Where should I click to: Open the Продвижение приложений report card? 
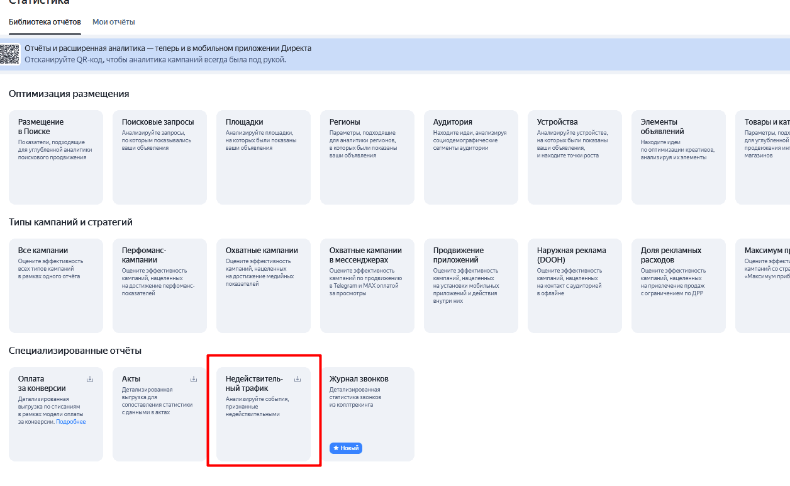coord(471,286)
